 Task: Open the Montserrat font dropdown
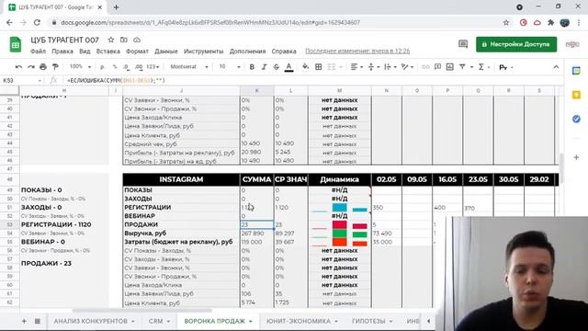(x=189, y=67)
